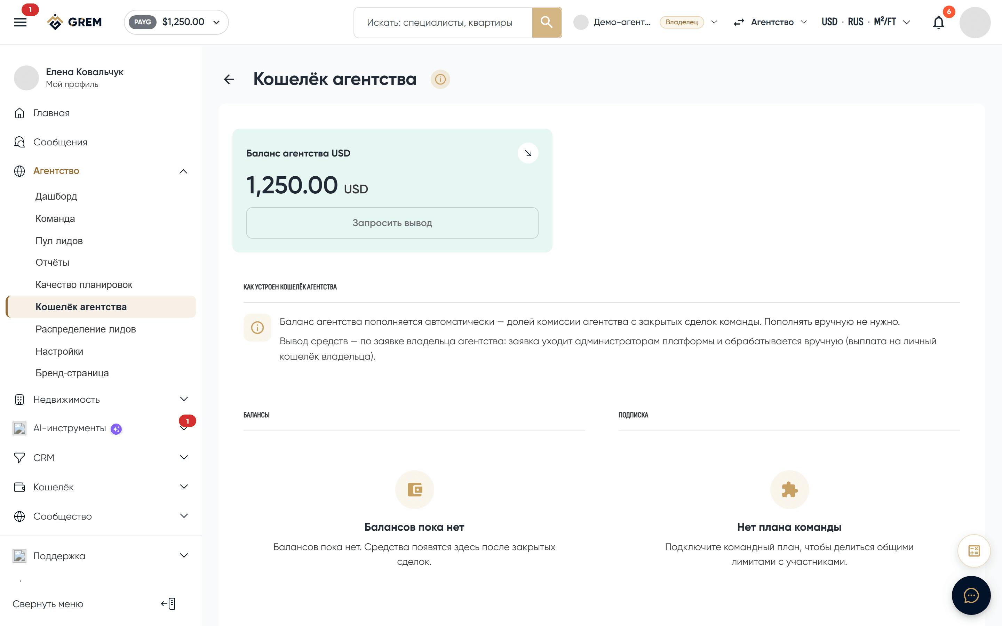
Task: Expand the CRM section chevron
Action: click(184, 457)
